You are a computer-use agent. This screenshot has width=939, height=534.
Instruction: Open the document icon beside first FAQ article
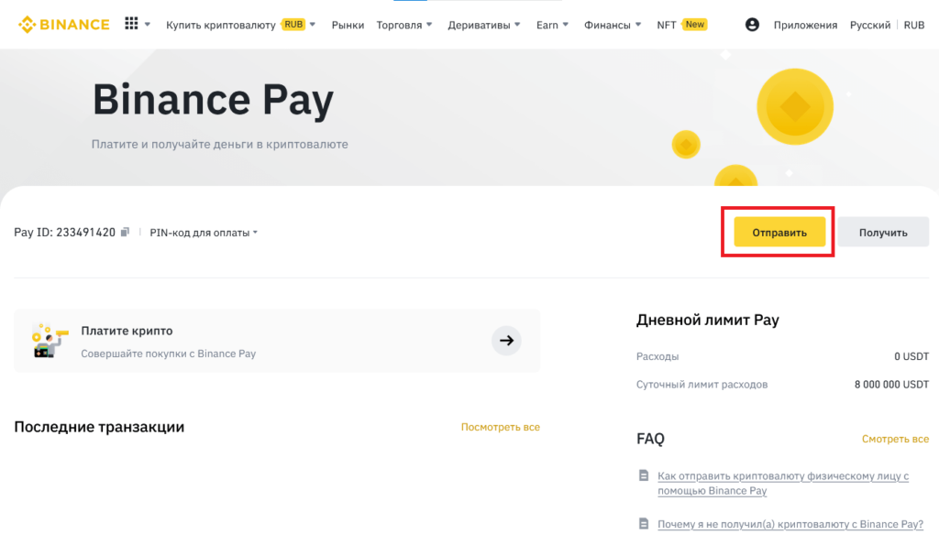point(643,476)
